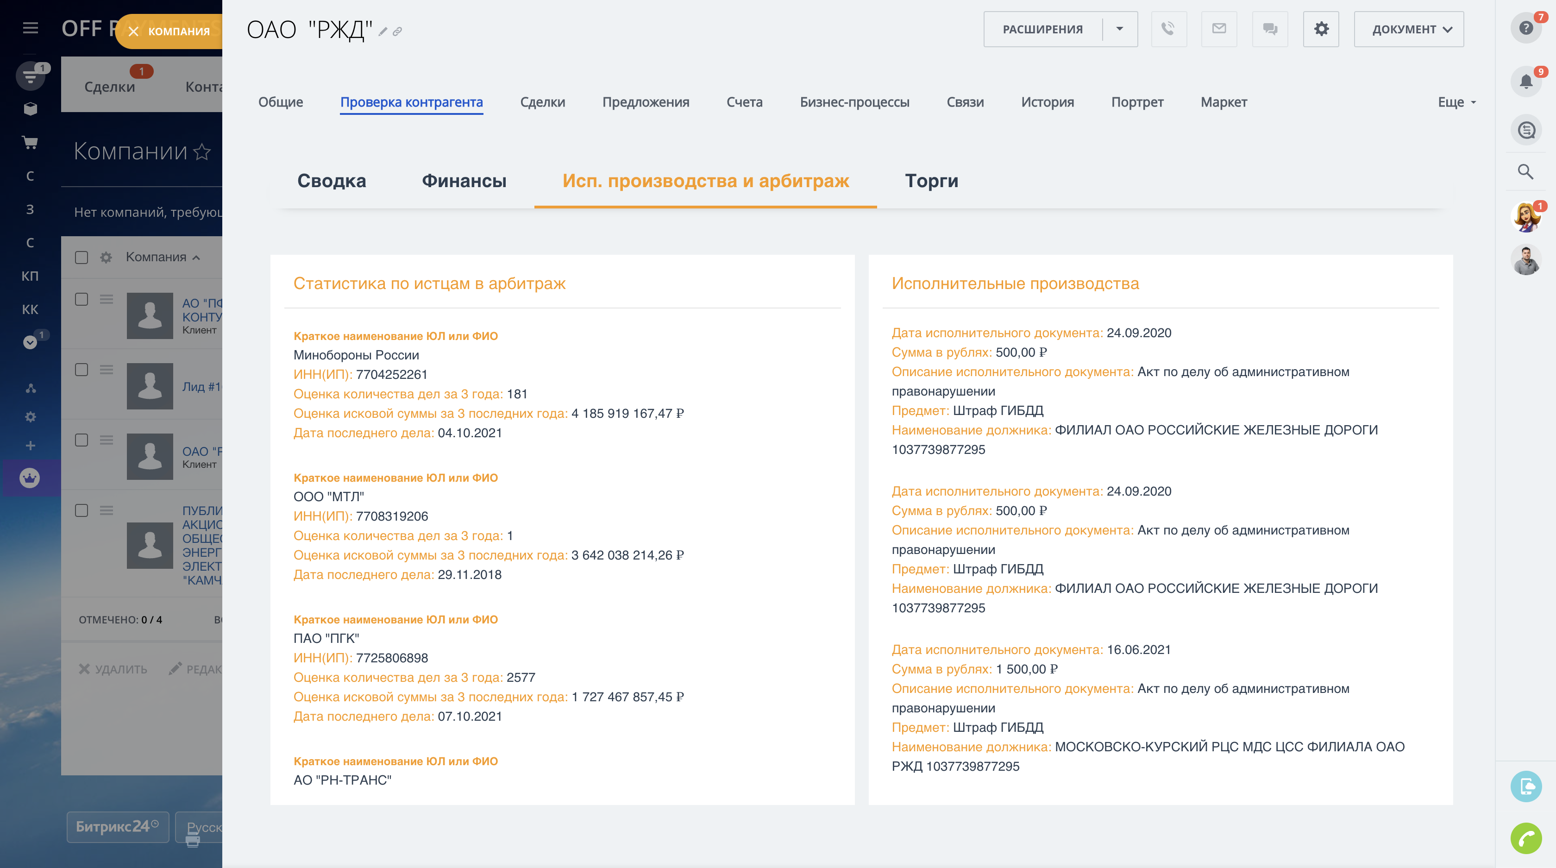Close the Компания slider panel
The width and height of the screenshot is (1556, 868).
point(134,31)
